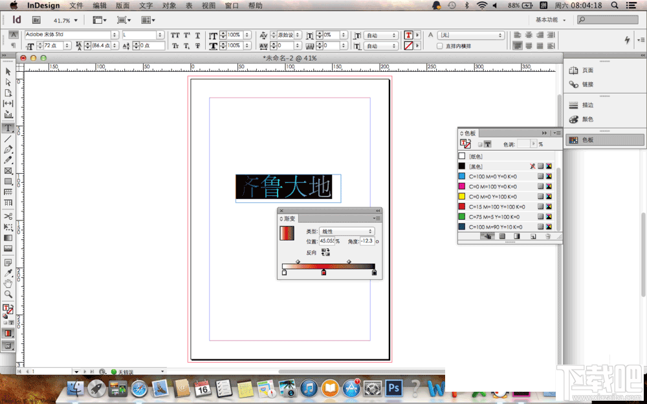Open the zoom level 41.7% dropdown
The image size is (647, 404).
[x=76, y=20]
